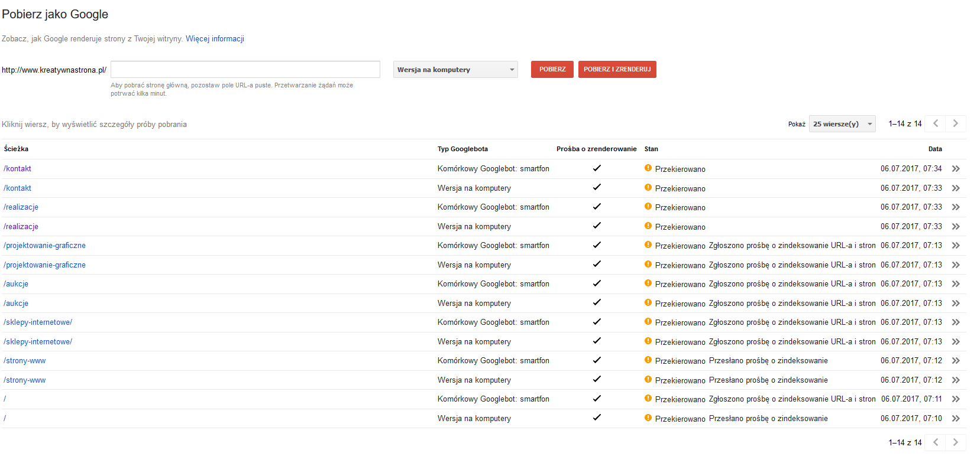This screenshot has height=476, width=977.
Task: Click bottom pagination next arrow
Action: click(x=955, y=442)
